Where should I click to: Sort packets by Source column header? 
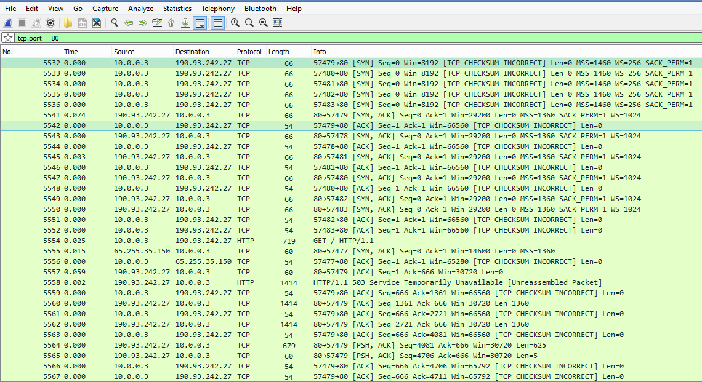[124, 52]
